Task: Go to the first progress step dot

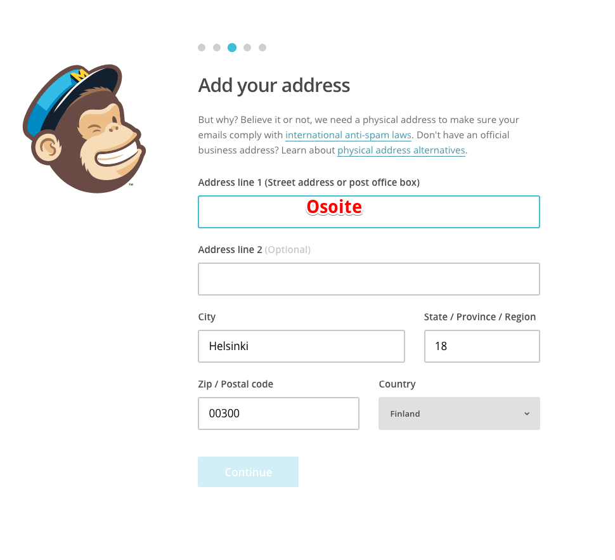Action: (202, 48)
